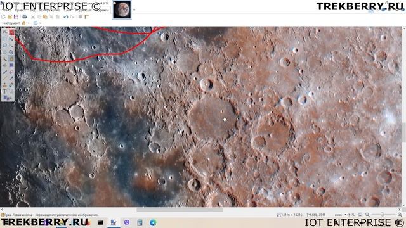Screen dimensions: 406x228
Task: Select the Pencil tool
Action: tap(5, 79)
